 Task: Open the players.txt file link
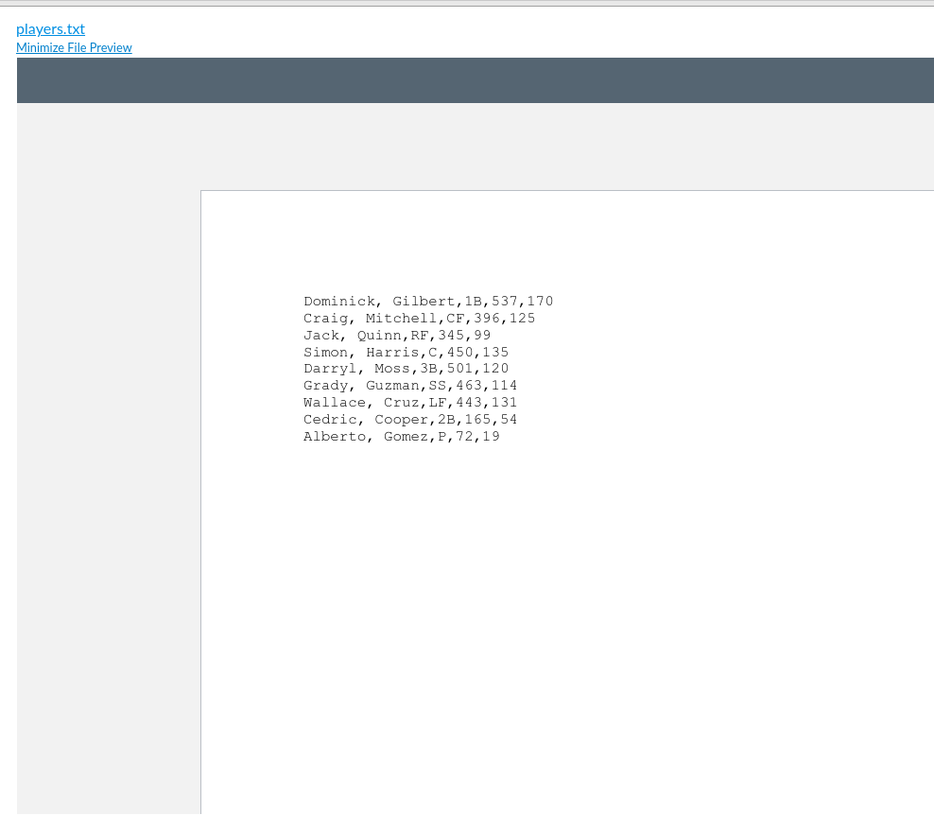coord(51,29)
